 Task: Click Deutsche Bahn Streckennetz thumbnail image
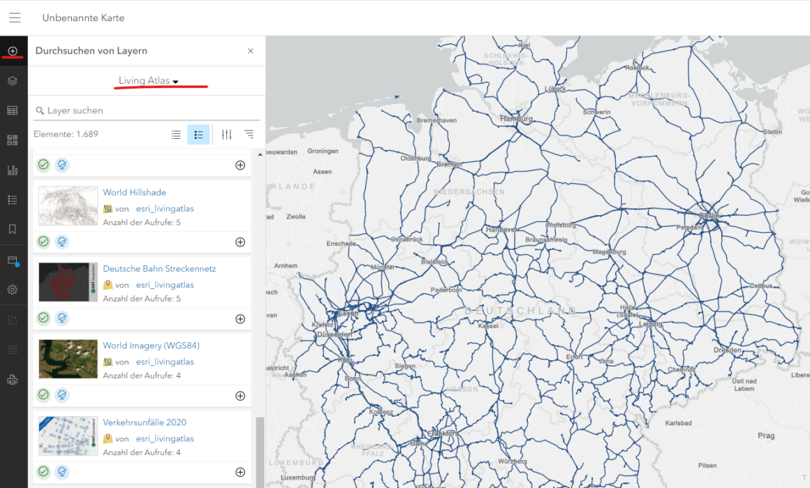coord(68,282)
